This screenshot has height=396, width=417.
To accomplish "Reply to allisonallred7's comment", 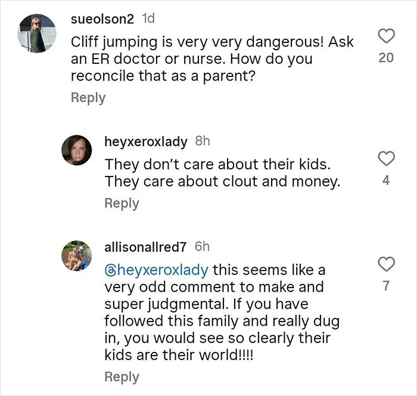I will [x=122, y=377].
